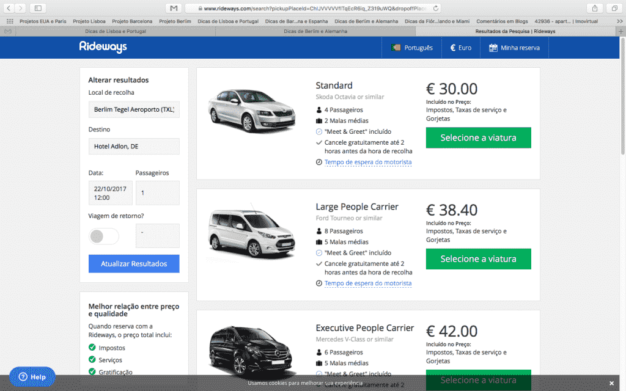Open the Passageiros count field
The height and width of the screenshot is (391, 626).
tap(157, 193)
